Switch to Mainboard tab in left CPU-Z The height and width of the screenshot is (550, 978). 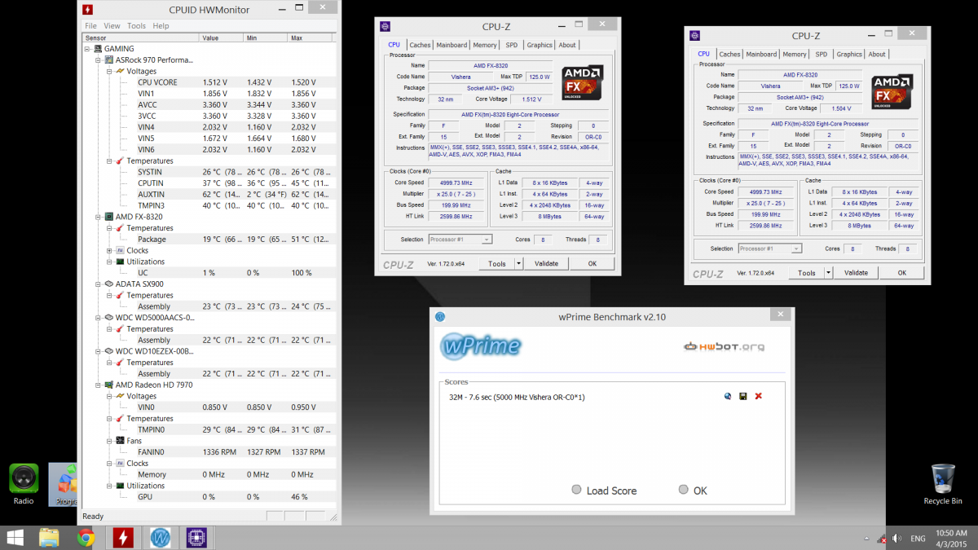(x=452, y=46)
